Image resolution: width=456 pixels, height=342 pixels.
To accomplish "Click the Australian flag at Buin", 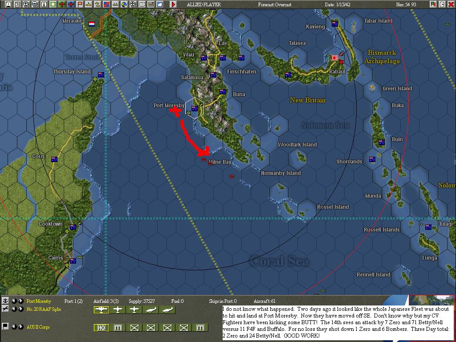I will tap(382, 142).
